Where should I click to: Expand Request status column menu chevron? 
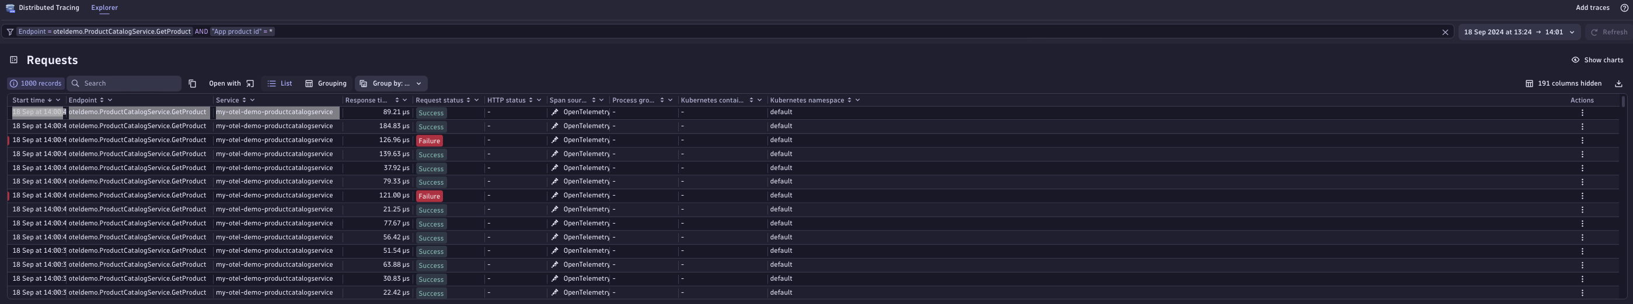click(x=476, y=101)
